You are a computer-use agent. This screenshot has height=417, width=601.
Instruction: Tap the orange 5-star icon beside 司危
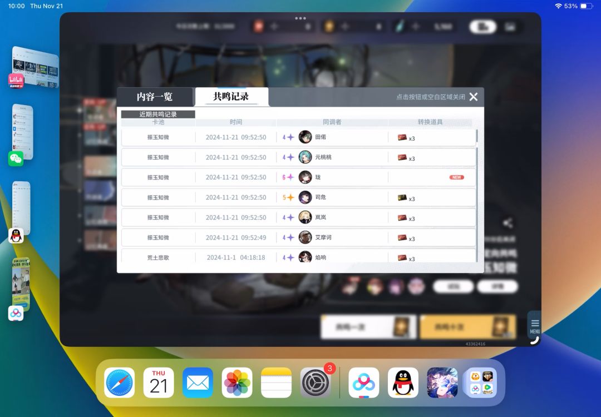288,197
